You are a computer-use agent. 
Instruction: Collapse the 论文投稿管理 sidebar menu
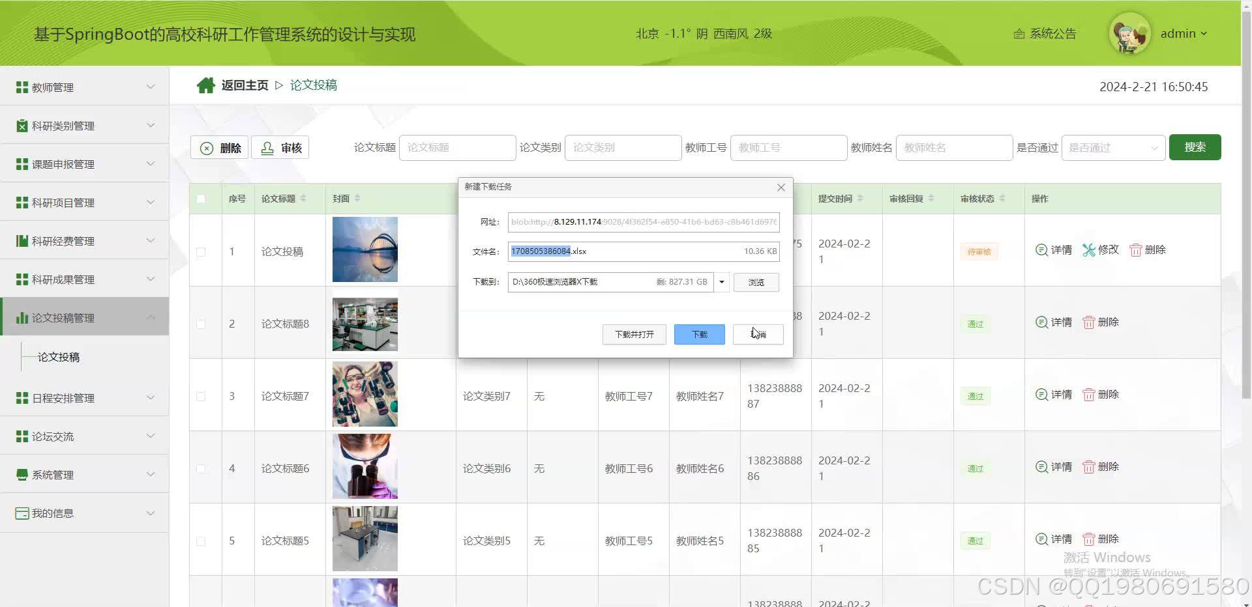point(85,317)
